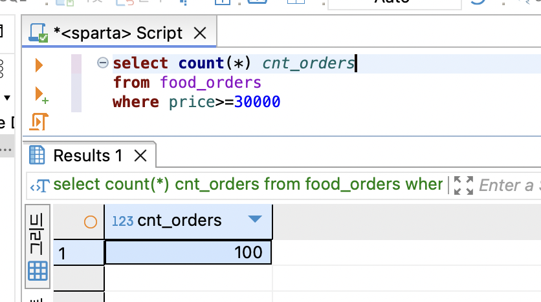Screen dimensions: 541x302
Task: Switch to grid view panel icon
Action: [38, 270]
